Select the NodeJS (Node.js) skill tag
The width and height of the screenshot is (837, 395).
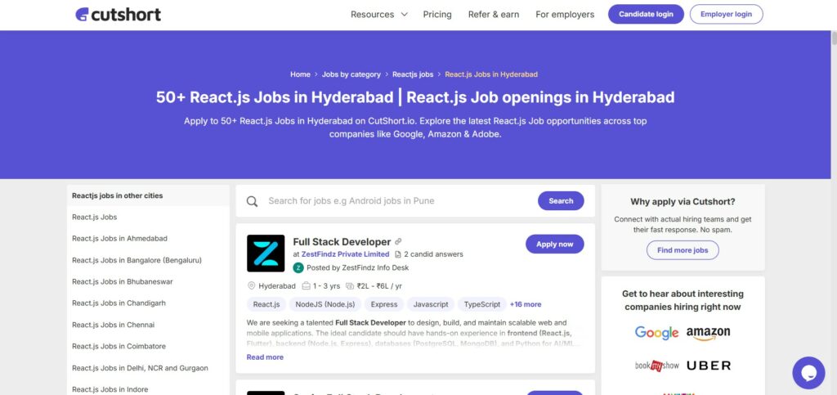click(x=325, y=304)
